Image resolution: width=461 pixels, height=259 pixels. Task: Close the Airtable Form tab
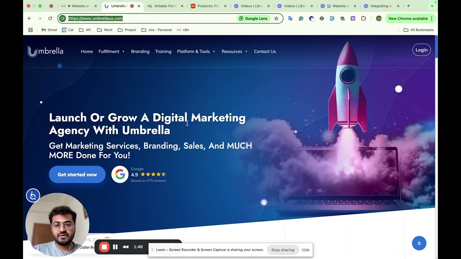182,6
